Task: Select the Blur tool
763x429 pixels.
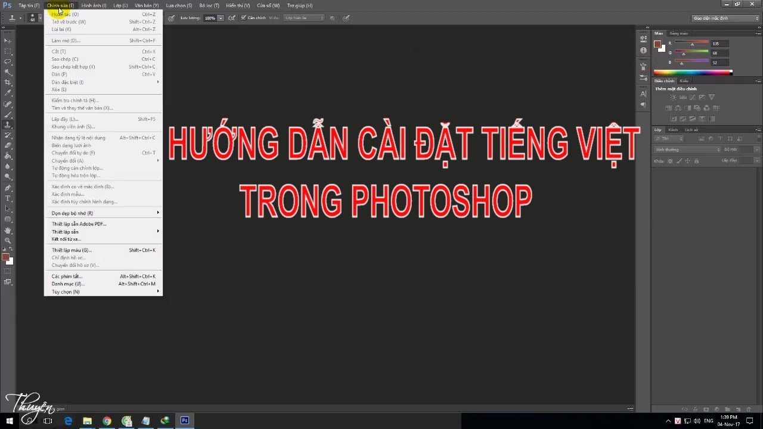Action: [8, 166]
